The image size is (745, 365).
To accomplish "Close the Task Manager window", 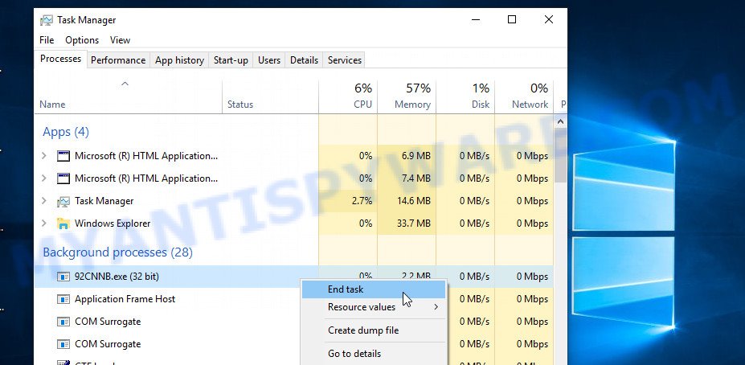I will (x=548, y=19).
